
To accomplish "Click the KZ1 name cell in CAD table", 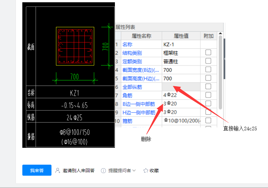I will tap(74, 93).
